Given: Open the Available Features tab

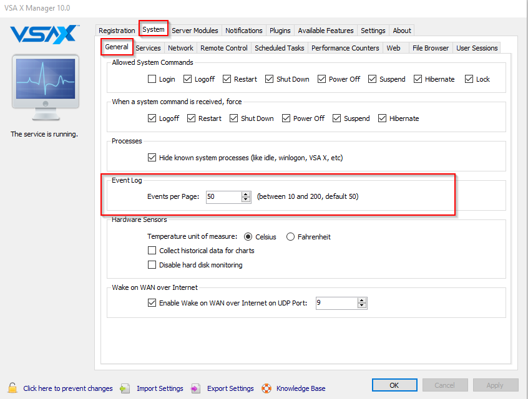Looking at the screenshot, I should tap(326, 31).
